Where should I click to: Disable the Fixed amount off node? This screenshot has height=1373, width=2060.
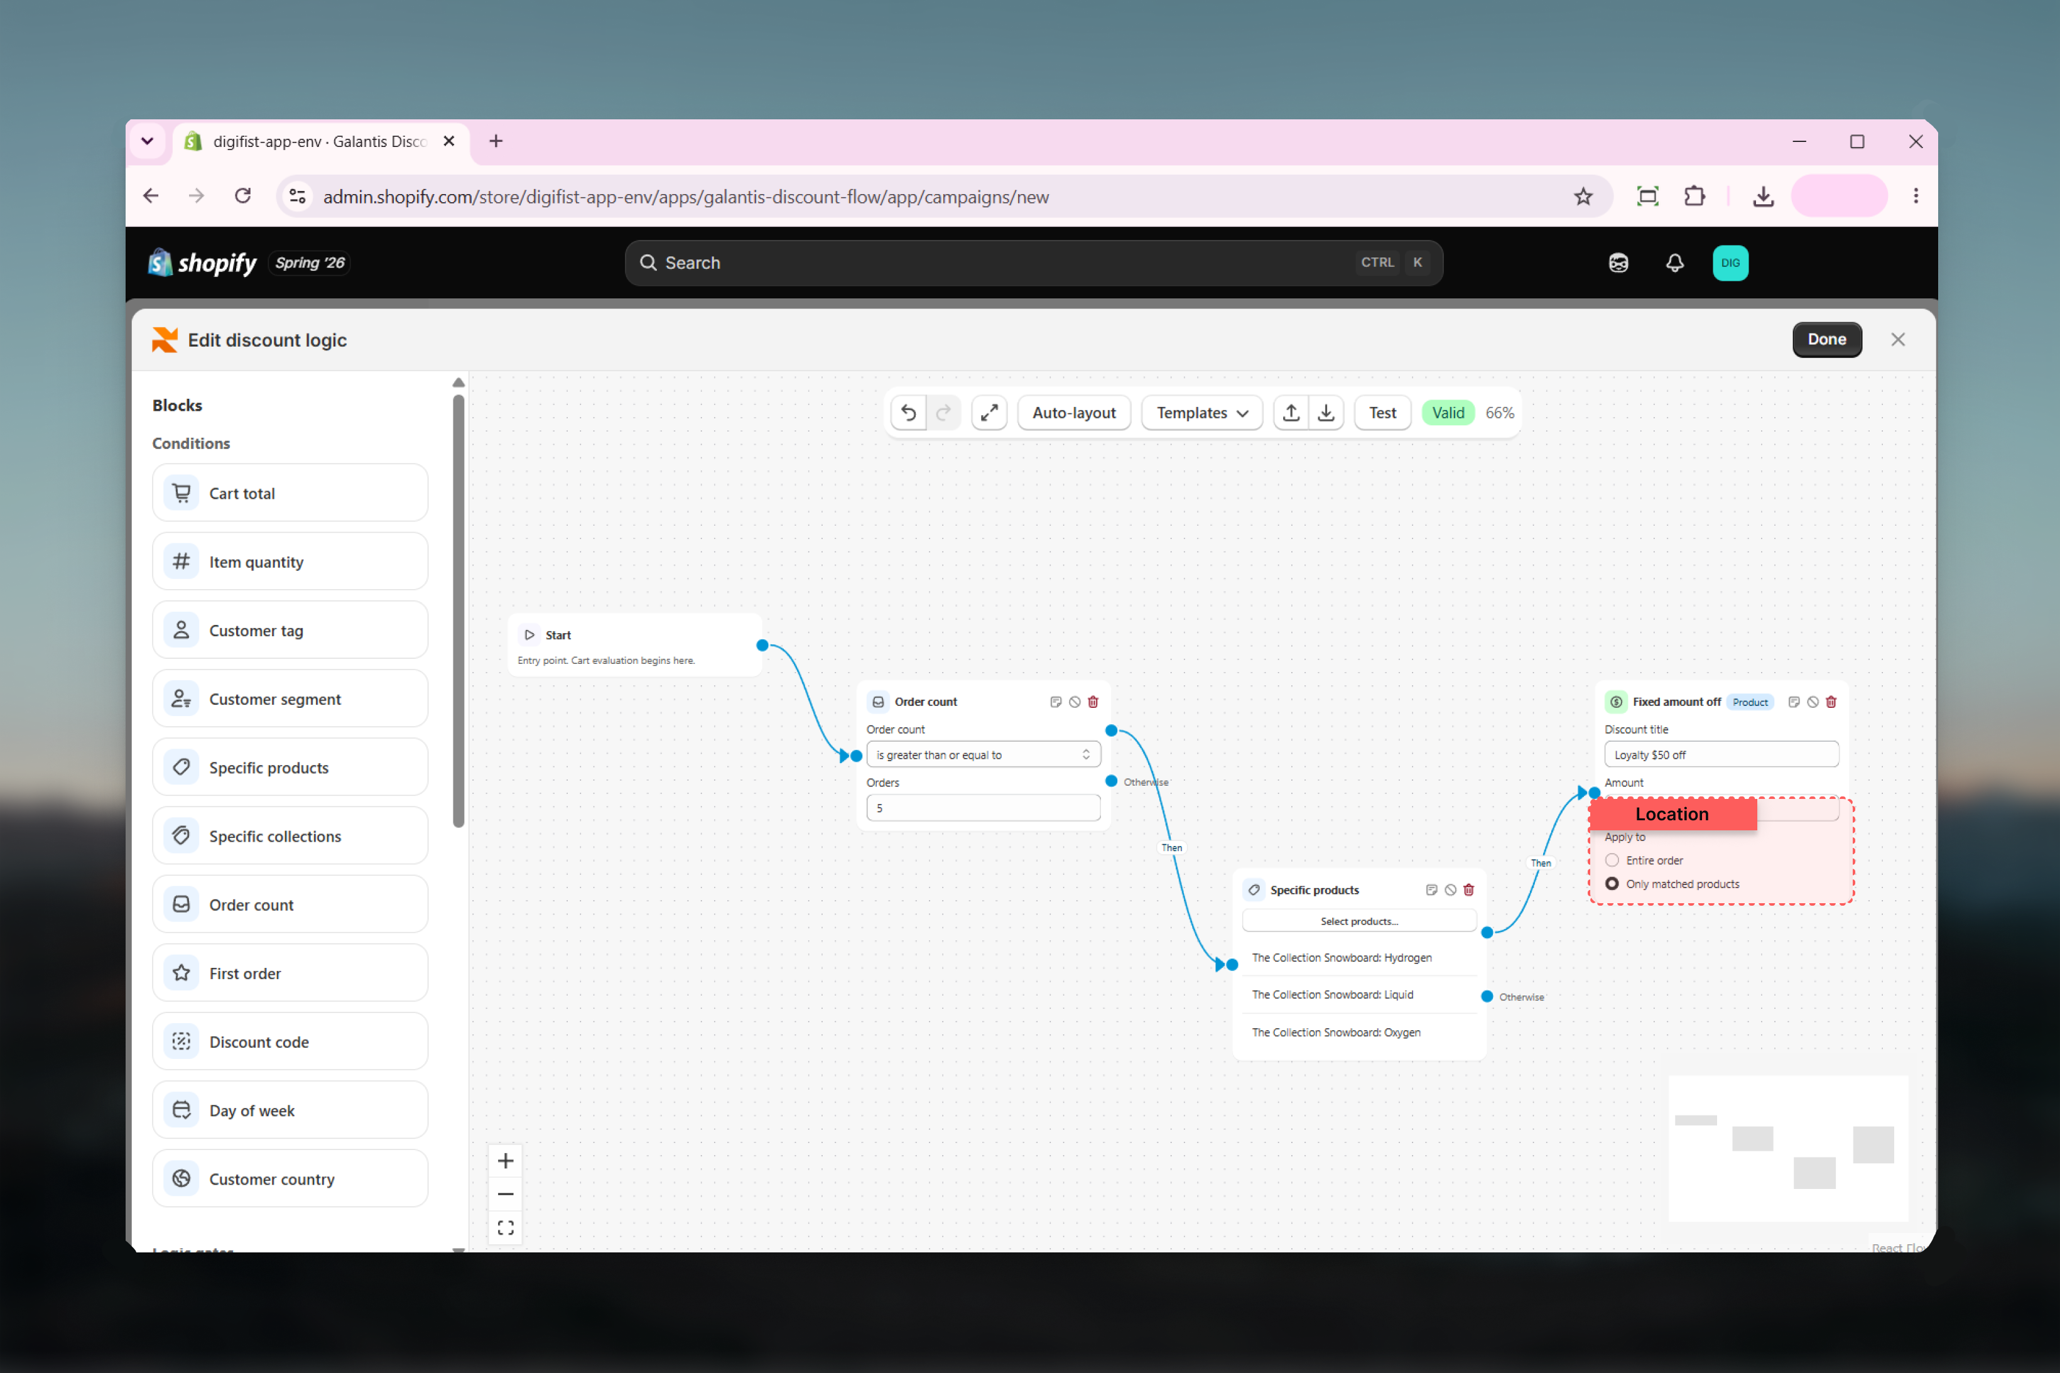(1813, 702)
